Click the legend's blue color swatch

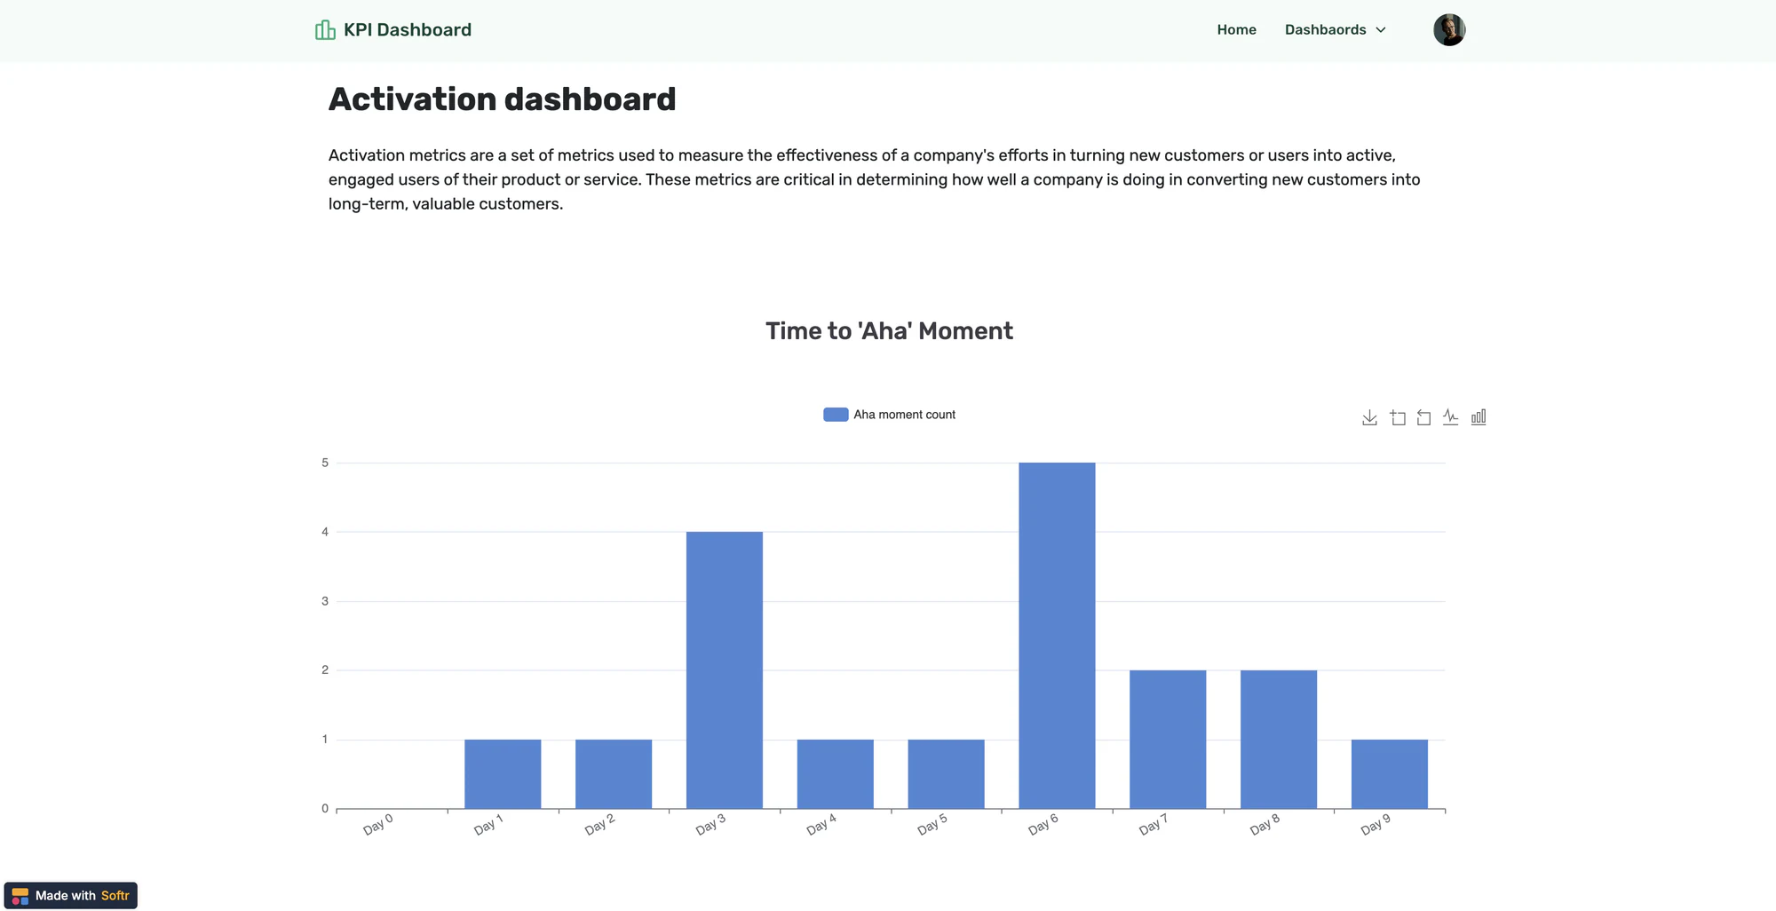836,415
